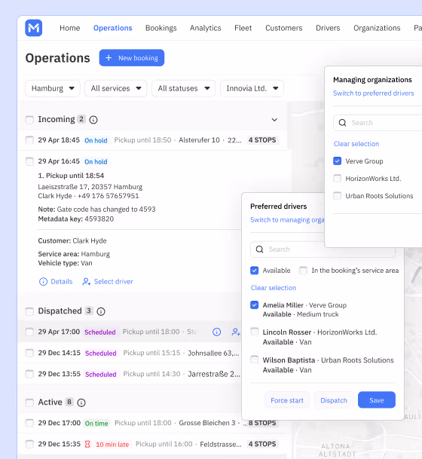Check Urban Roots Solutions organization checkbox
The image size is (422, 459).
(x=337, y=195)
